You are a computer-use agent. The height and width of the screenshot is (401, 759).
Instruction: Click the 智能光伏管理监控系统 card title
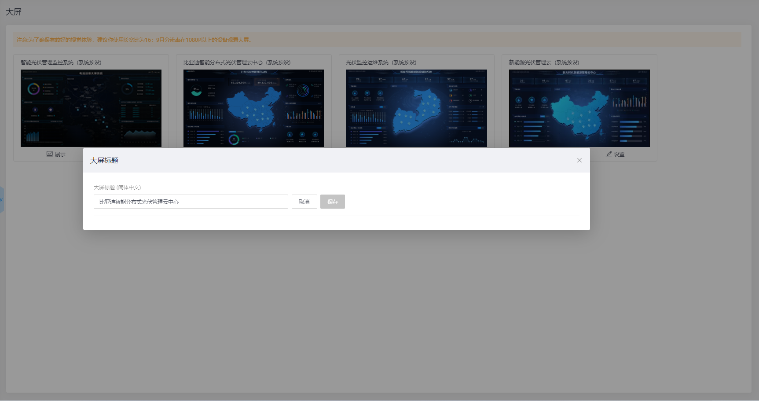point(61,63)
